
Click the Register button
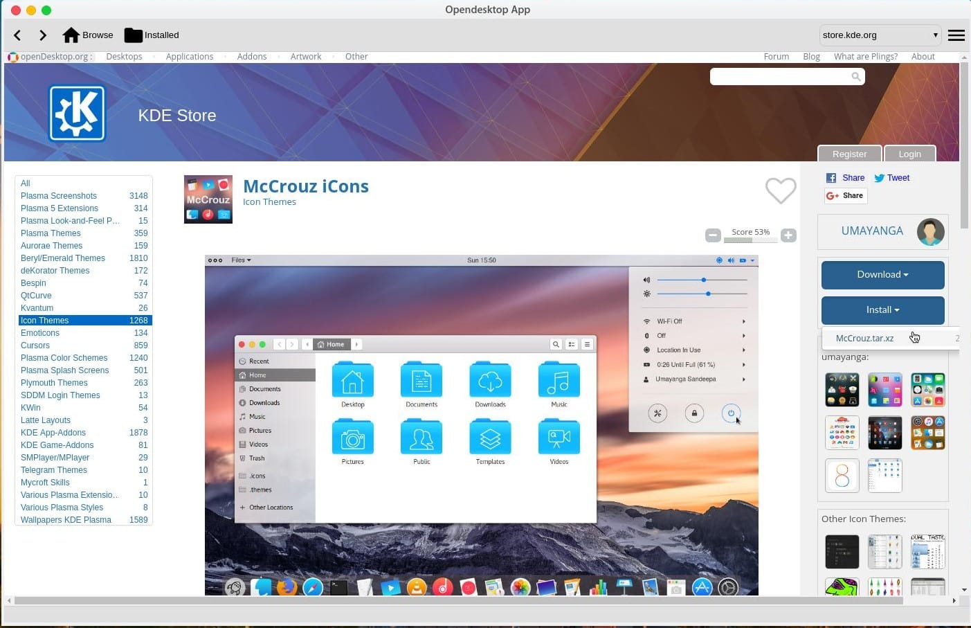click(850, 154)
